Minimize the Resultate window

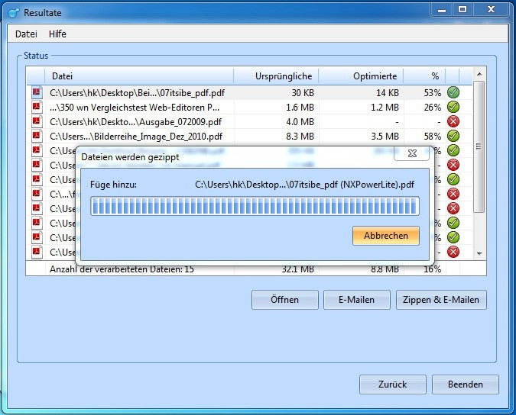tap(442, 10)
